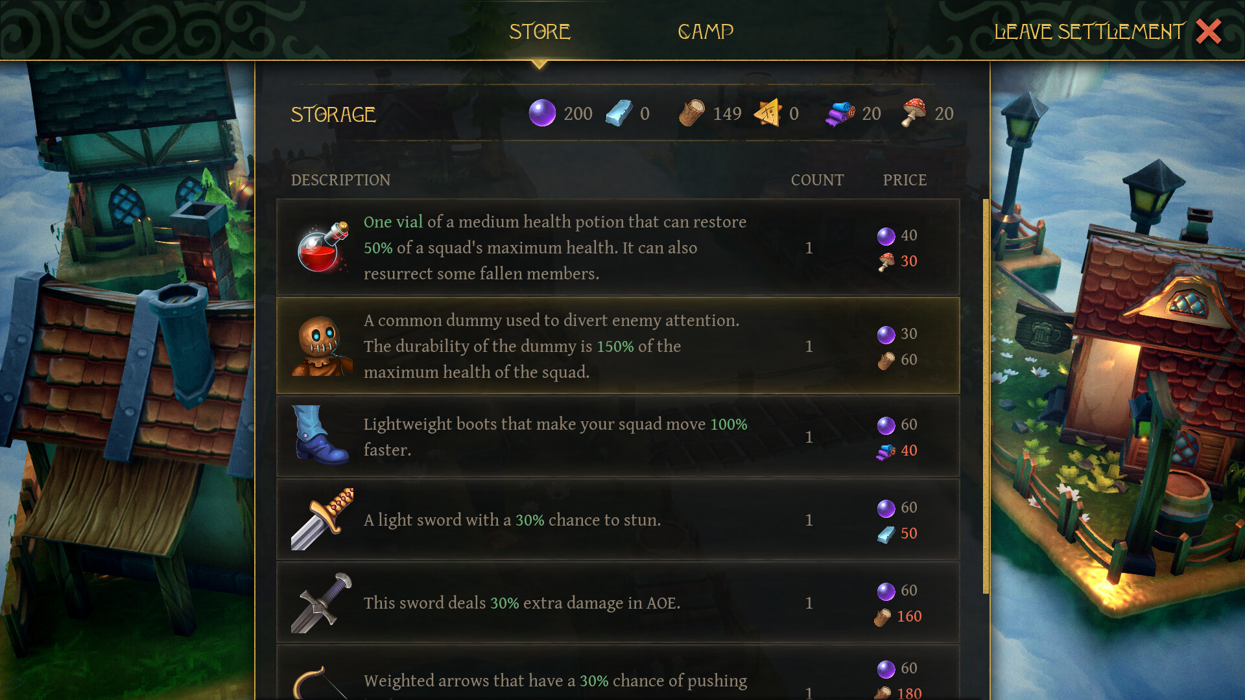
Task: Click the iron ingot storage icon
Action: coord(619,113)
